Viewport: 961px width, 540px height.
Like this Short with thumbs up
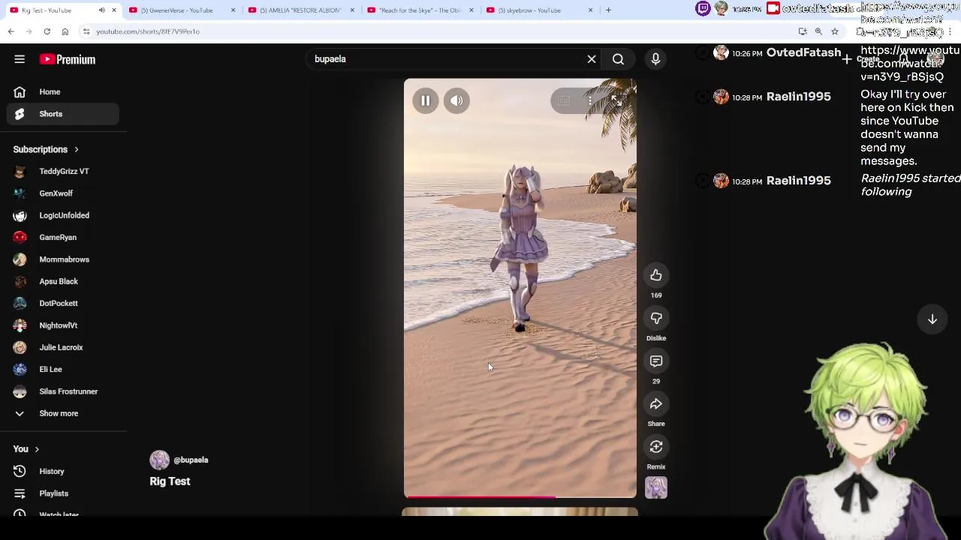[655, 275]
